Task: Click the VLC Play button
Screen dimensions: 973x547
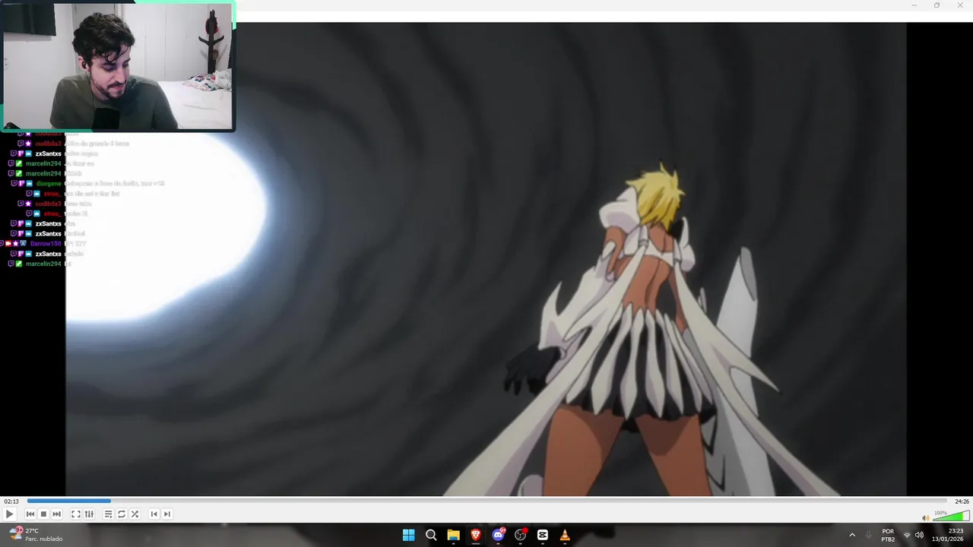Action: (10, 514)
